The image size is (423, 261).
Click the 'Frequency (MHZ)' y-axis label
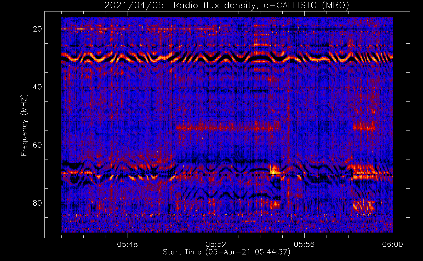[x=24, y=125]
